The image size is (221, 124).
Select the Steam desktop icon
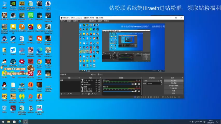click(13, 39)
